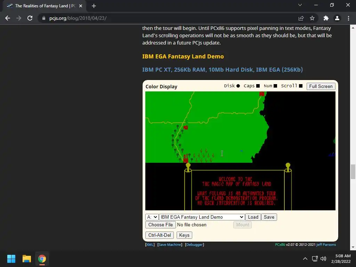Viewport: 356px width, 267px height.
Task: Go back to the previous page
Action: pos(8,18)
